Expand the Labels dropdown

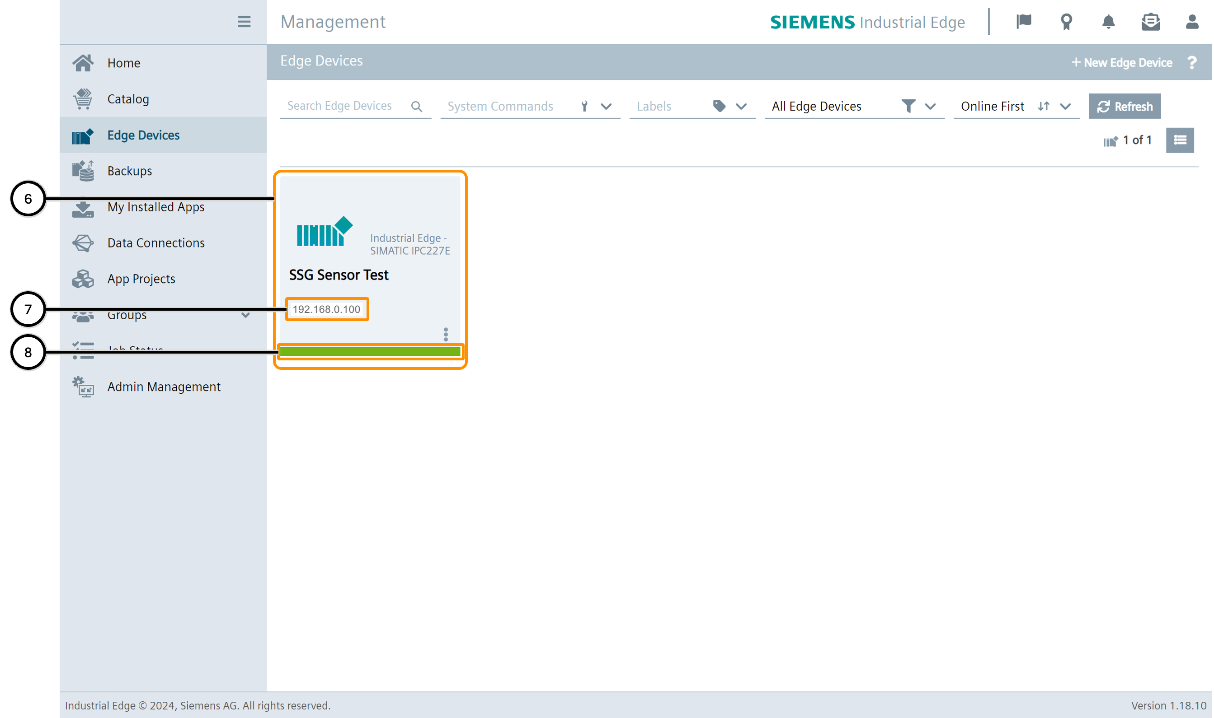741,107
